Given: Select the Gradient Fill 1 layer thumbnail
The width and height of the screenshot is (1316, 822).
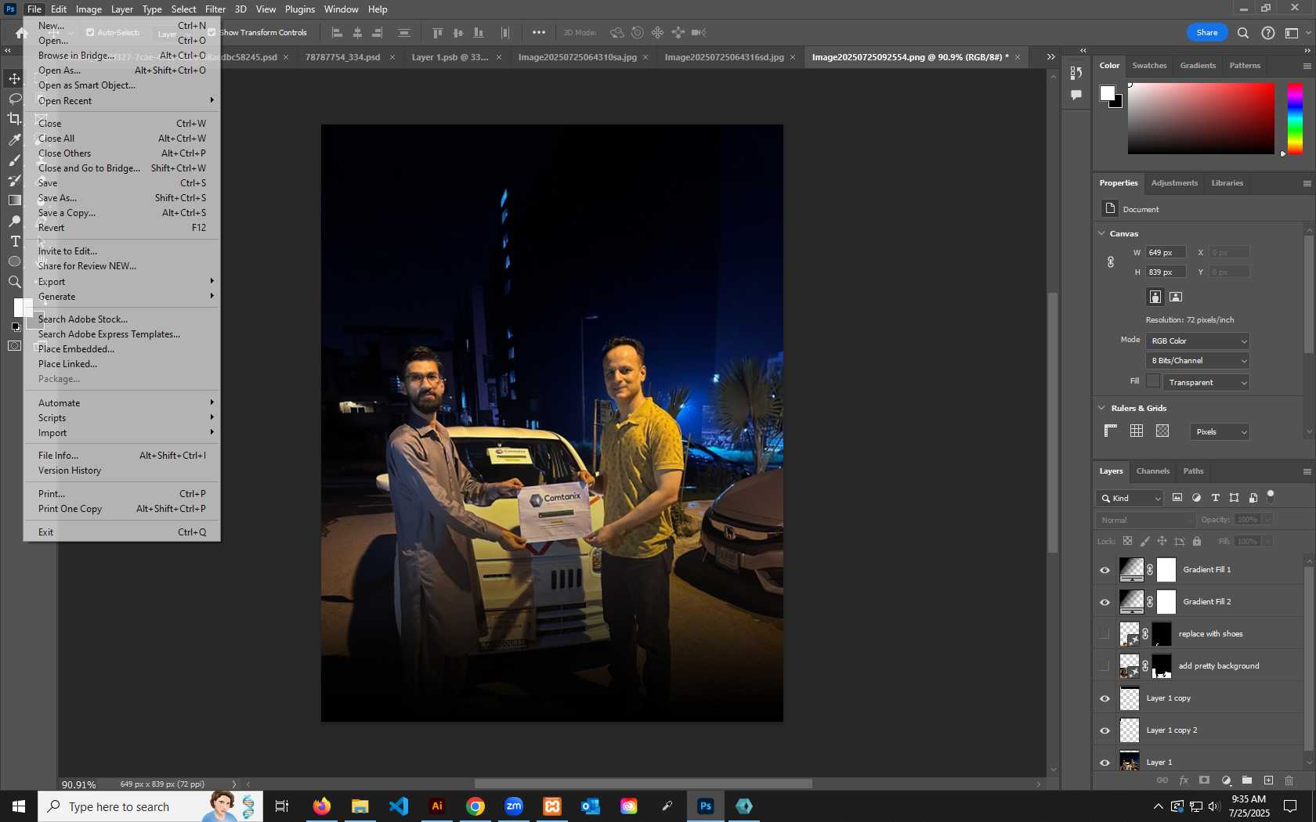Looking at the screenshot, I should 1131,570.
